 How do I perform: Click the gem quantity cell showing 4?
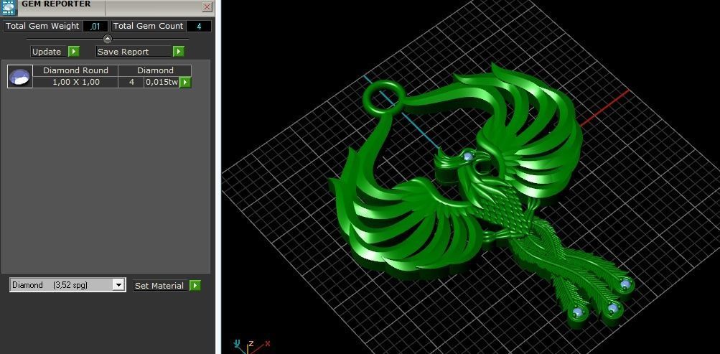click(131, 82)
